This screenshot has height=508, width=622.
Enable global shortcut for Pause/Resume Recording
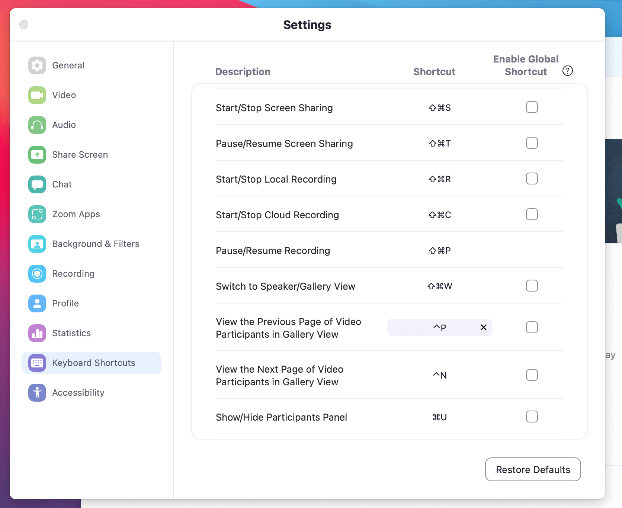click(532, 250)
